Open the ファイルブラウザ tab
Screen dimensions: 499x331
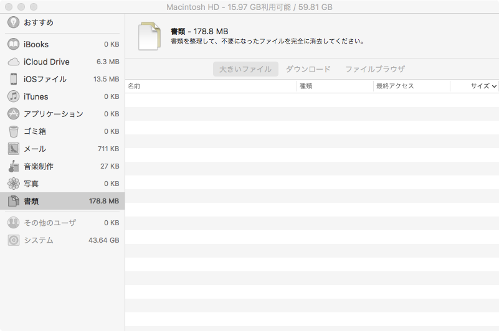coord(375,69)
